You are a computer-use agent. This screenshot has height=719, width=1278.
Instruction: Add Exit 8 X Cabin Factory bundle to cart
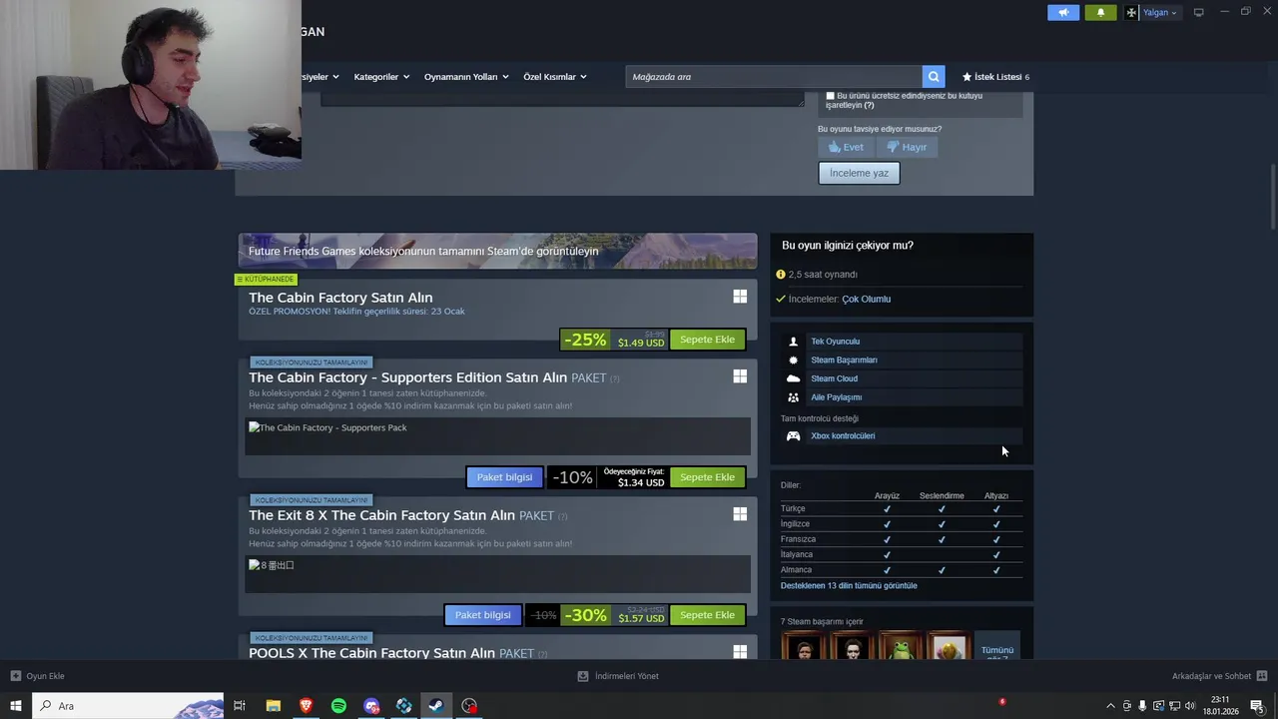pos(707,615)
